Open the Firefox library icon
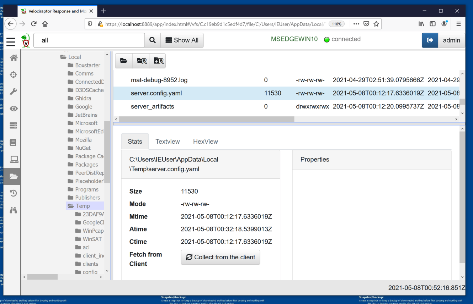Viewport: 473px width, 304px height. coord(421,24)
